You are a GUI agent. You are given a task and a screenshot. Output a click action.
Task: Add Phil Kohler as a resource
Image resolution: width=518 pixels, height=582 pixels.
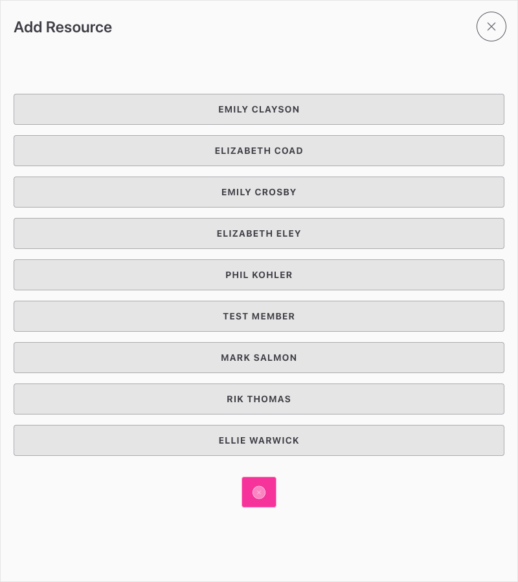click(x=259, y=275)
